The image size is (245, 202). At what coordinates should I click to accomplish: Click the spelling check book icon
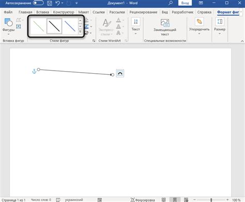[x=58, y=200]
